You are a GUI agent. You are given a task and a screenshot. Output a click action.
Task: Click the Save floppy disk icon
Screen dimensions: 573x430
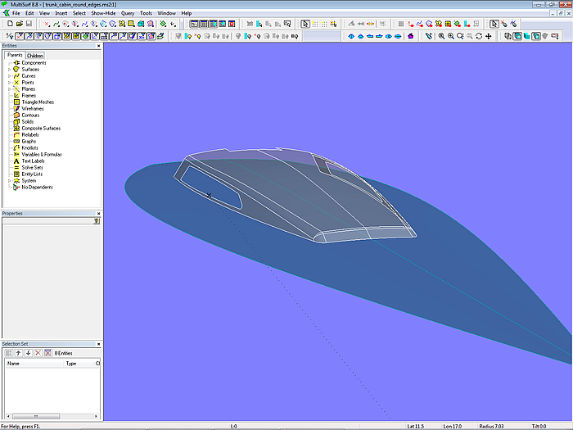click(29, 24)
